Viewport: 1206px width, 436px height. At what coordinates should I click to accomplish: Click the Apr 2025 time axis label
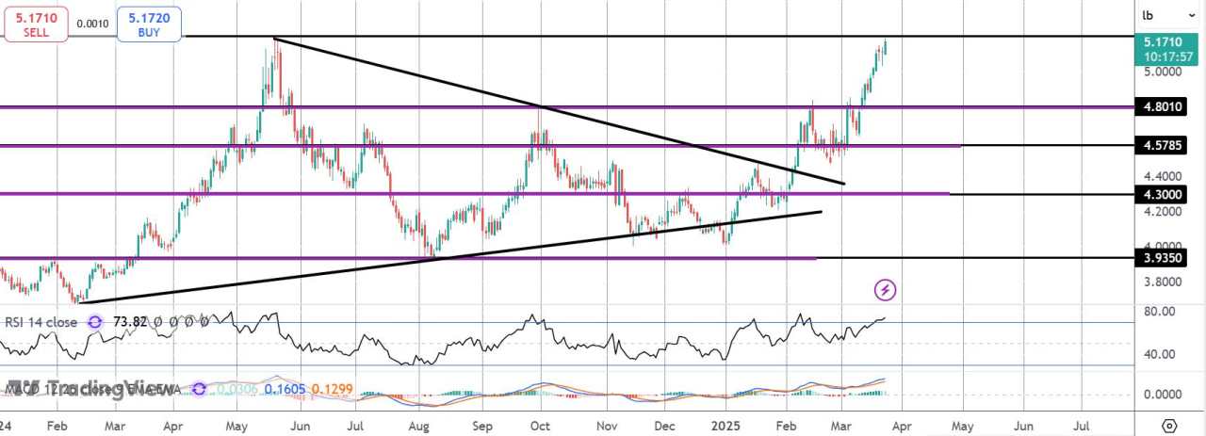[904, 426]
